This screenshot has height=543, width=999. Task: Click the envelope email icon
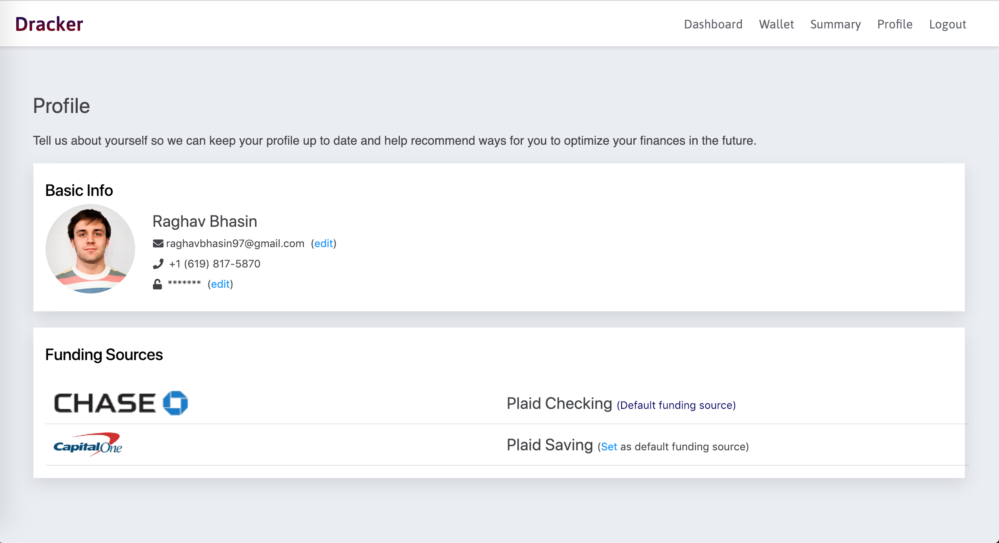coord(158,243)
